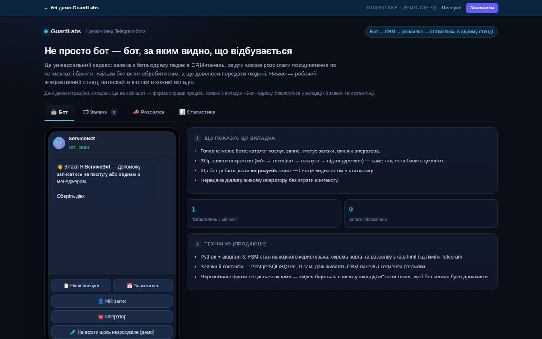
Task: Open the «Розсилка» tab
Action: click(148, 112)
